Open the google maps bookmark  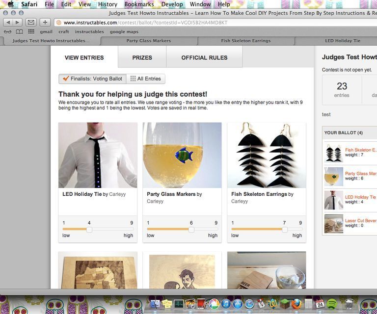pos(124,32)
